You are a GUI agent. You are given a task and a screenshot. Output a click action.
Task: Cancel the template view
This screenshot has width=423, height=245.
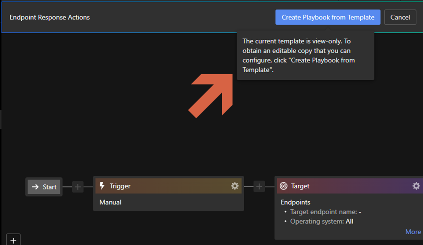pyautogui.click(x=400, y=17)
